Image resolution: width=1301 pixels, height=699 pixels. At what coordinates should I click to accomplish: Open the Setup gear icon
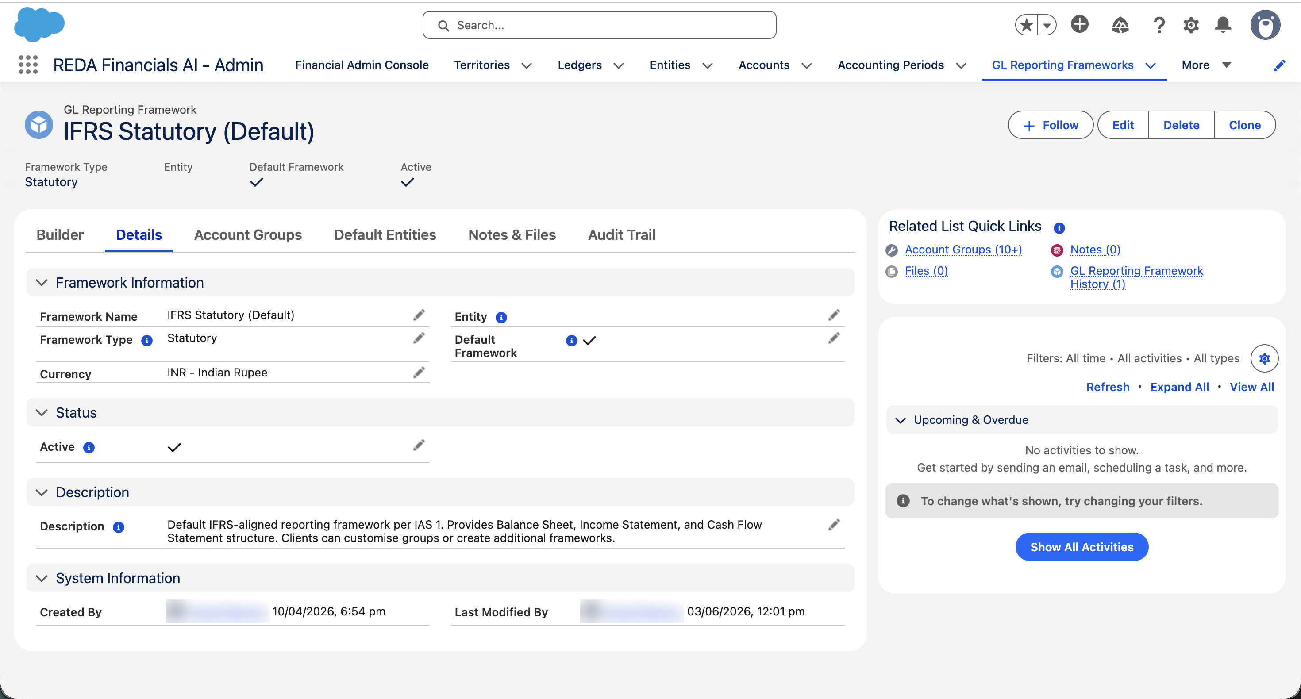click(x=1191, y=25)
